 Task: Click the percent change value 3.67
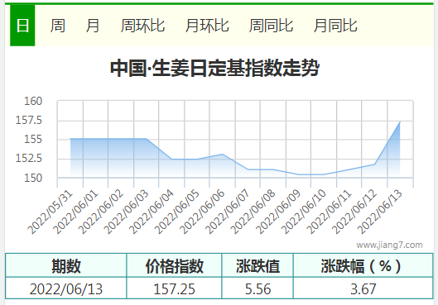coord(363,288)
